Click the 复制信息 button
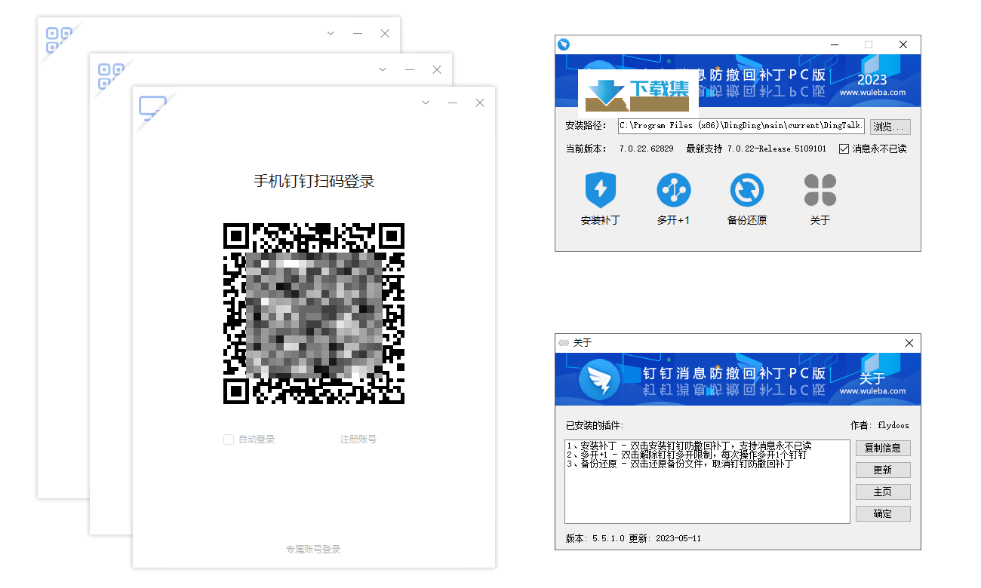 coord(883,448)
